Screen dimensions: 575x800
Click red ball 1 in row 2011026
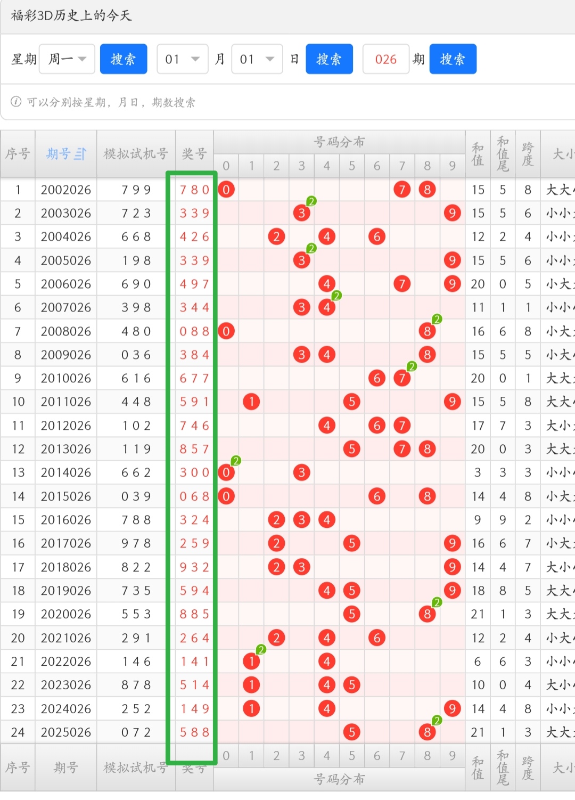coord(251,402)
